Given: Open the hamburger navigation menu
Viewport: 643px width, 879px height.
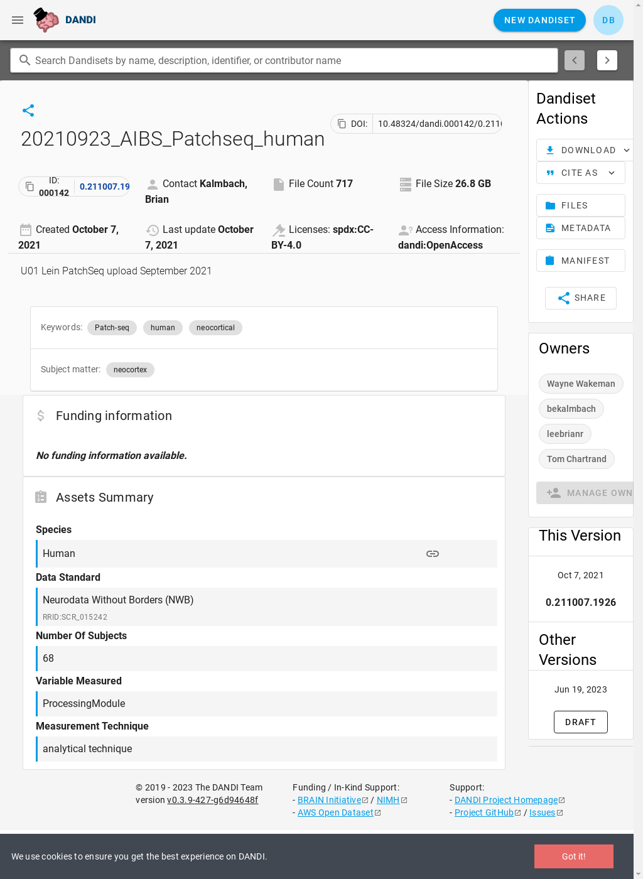Looking at the screenshot, I should tap(18, 20).
